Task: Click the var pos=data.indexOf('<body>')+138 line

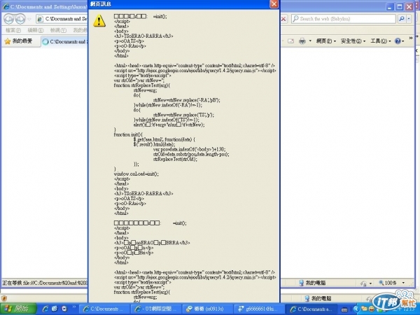Action: 189,149
